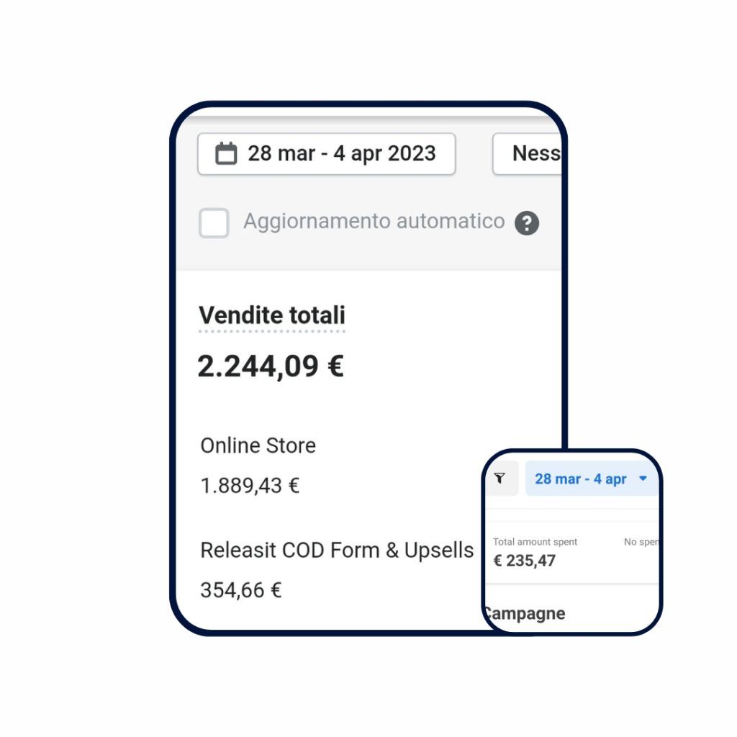The image size is (737, 737).
Task: Click the calendar icon in the date picker
Action: (x=226, y=153)
